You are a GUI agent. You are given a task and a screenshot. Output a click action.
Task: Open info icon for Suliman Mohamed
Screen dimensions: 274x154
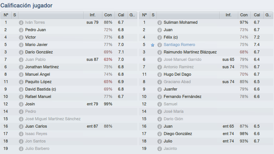click(160, 23)
